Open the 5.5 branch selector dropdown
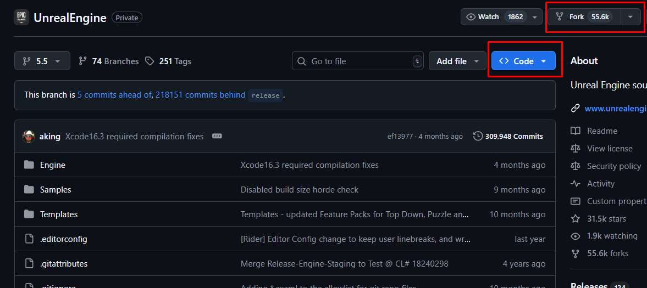 [x=42, y=61]
